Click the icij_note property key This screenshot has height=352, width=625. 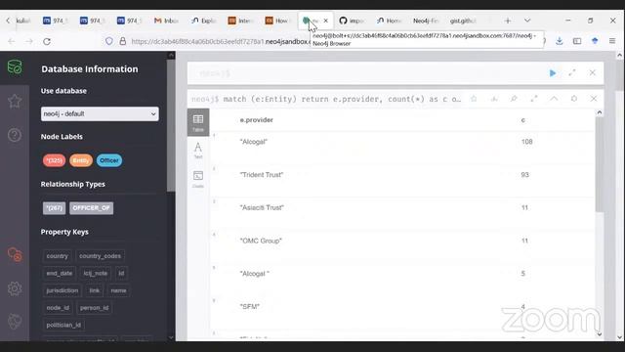click(96, 274)
